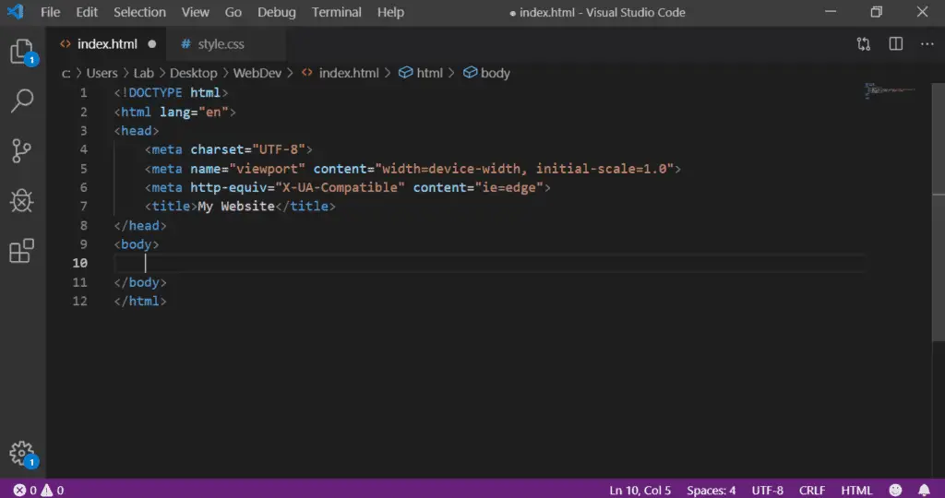Click the Open Changes compare icon
This screenshot has width=945, height=498.
[864, 44]
